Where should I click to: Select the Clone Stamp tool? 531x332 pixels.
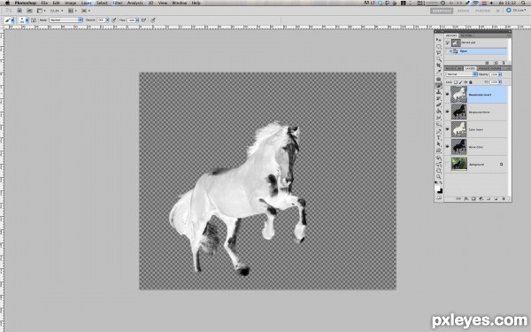tap(439, 92)
